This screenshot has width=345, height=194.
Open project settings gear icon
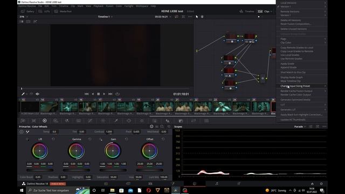321,183
